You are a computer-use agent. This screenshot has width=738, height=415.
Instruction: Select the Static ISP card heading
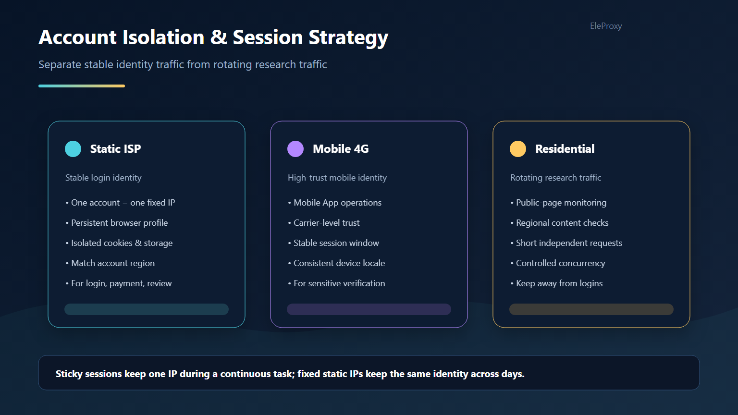pyautogui.click(x=116, y=149)
